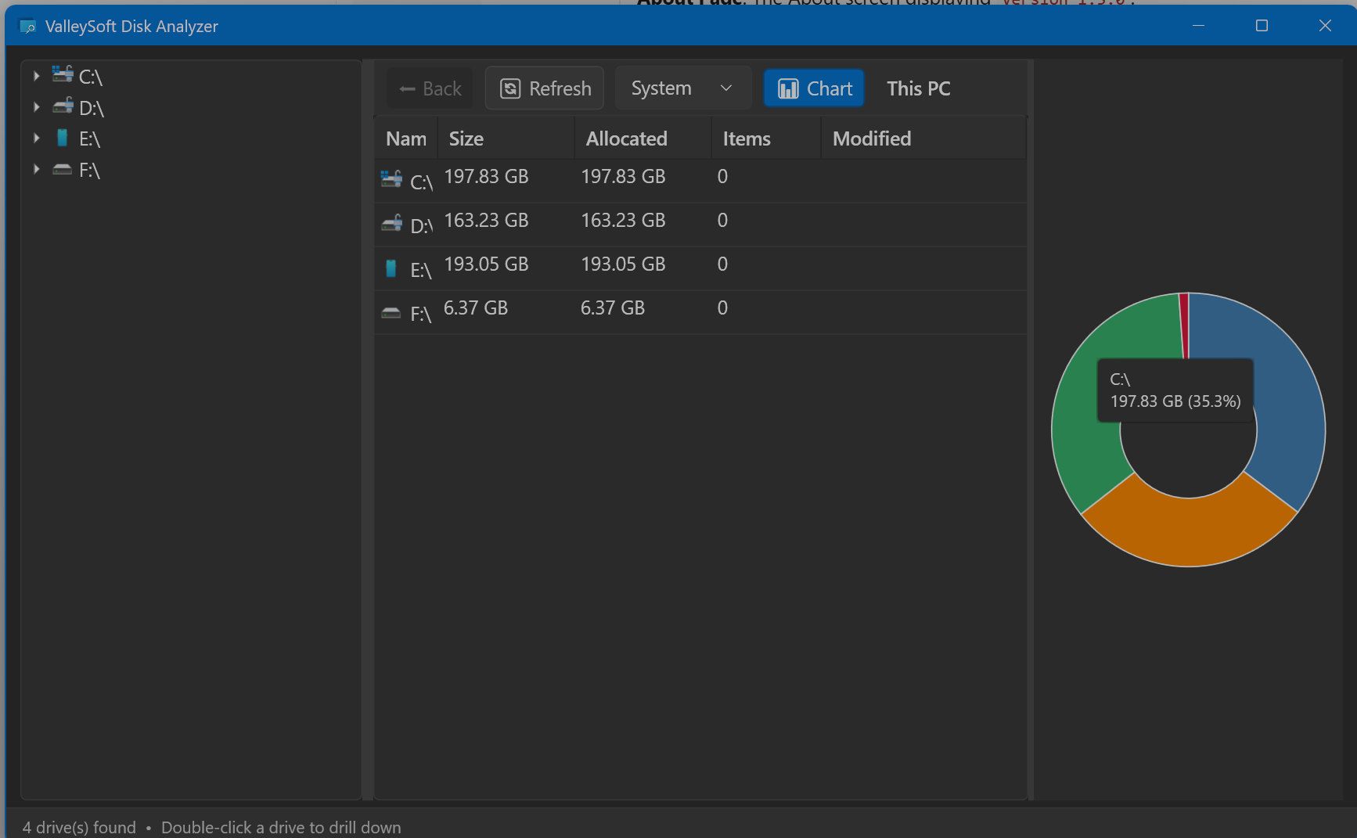This screenshot has width=1357, height=838.
Task: Click the C:\ drive icon in table
Action: click(391, 178)
